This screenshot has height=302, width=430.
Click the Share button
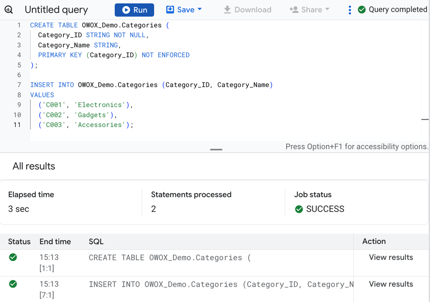click(x=306, y=10)
